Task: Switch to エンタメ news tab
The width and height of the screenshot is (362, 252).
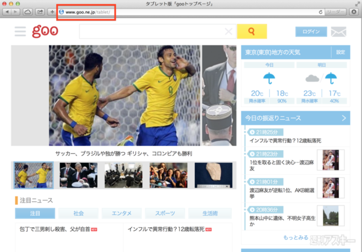Action: click(122, 213)
